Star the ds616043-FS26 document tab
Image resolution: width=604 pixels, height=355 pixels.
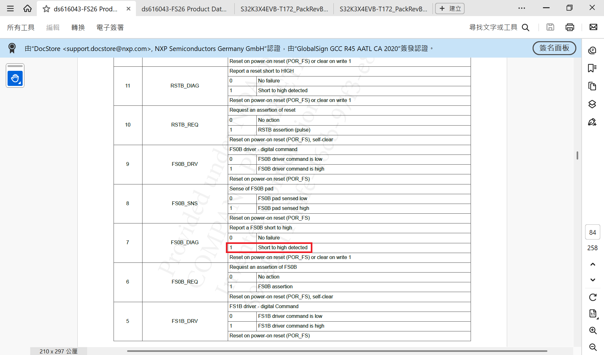click(46, 9)
